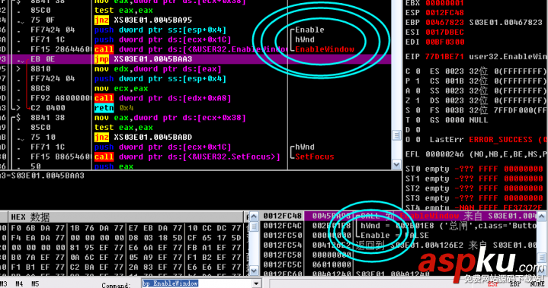Select the ESP register value 0012FC48

[444, 13]
